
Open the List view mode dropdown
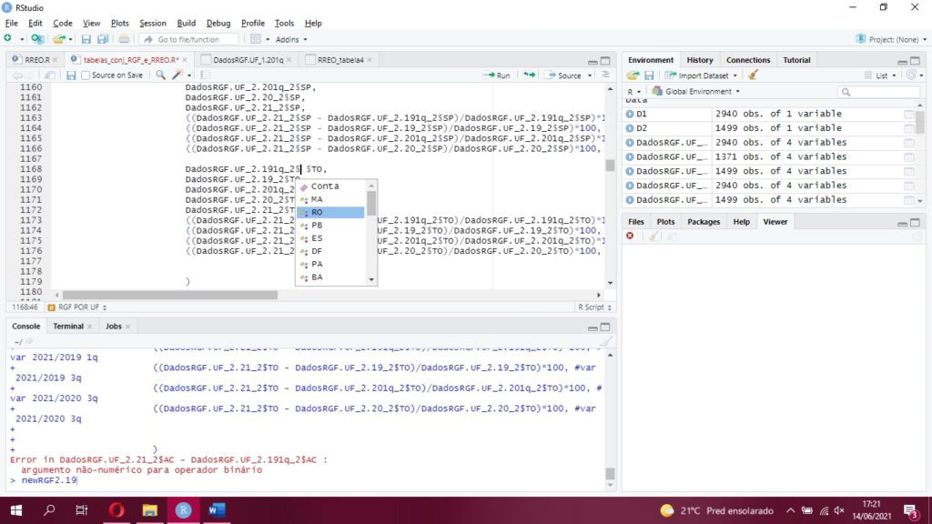[881, 76]
